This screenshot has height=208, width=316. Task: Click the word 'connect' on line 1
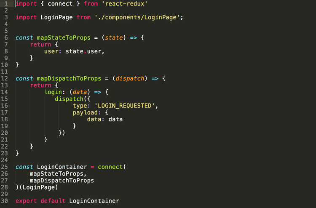[60, 4]
